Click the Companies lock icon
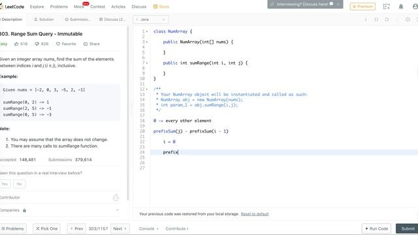The image size is (418, 235). (25, 210)
